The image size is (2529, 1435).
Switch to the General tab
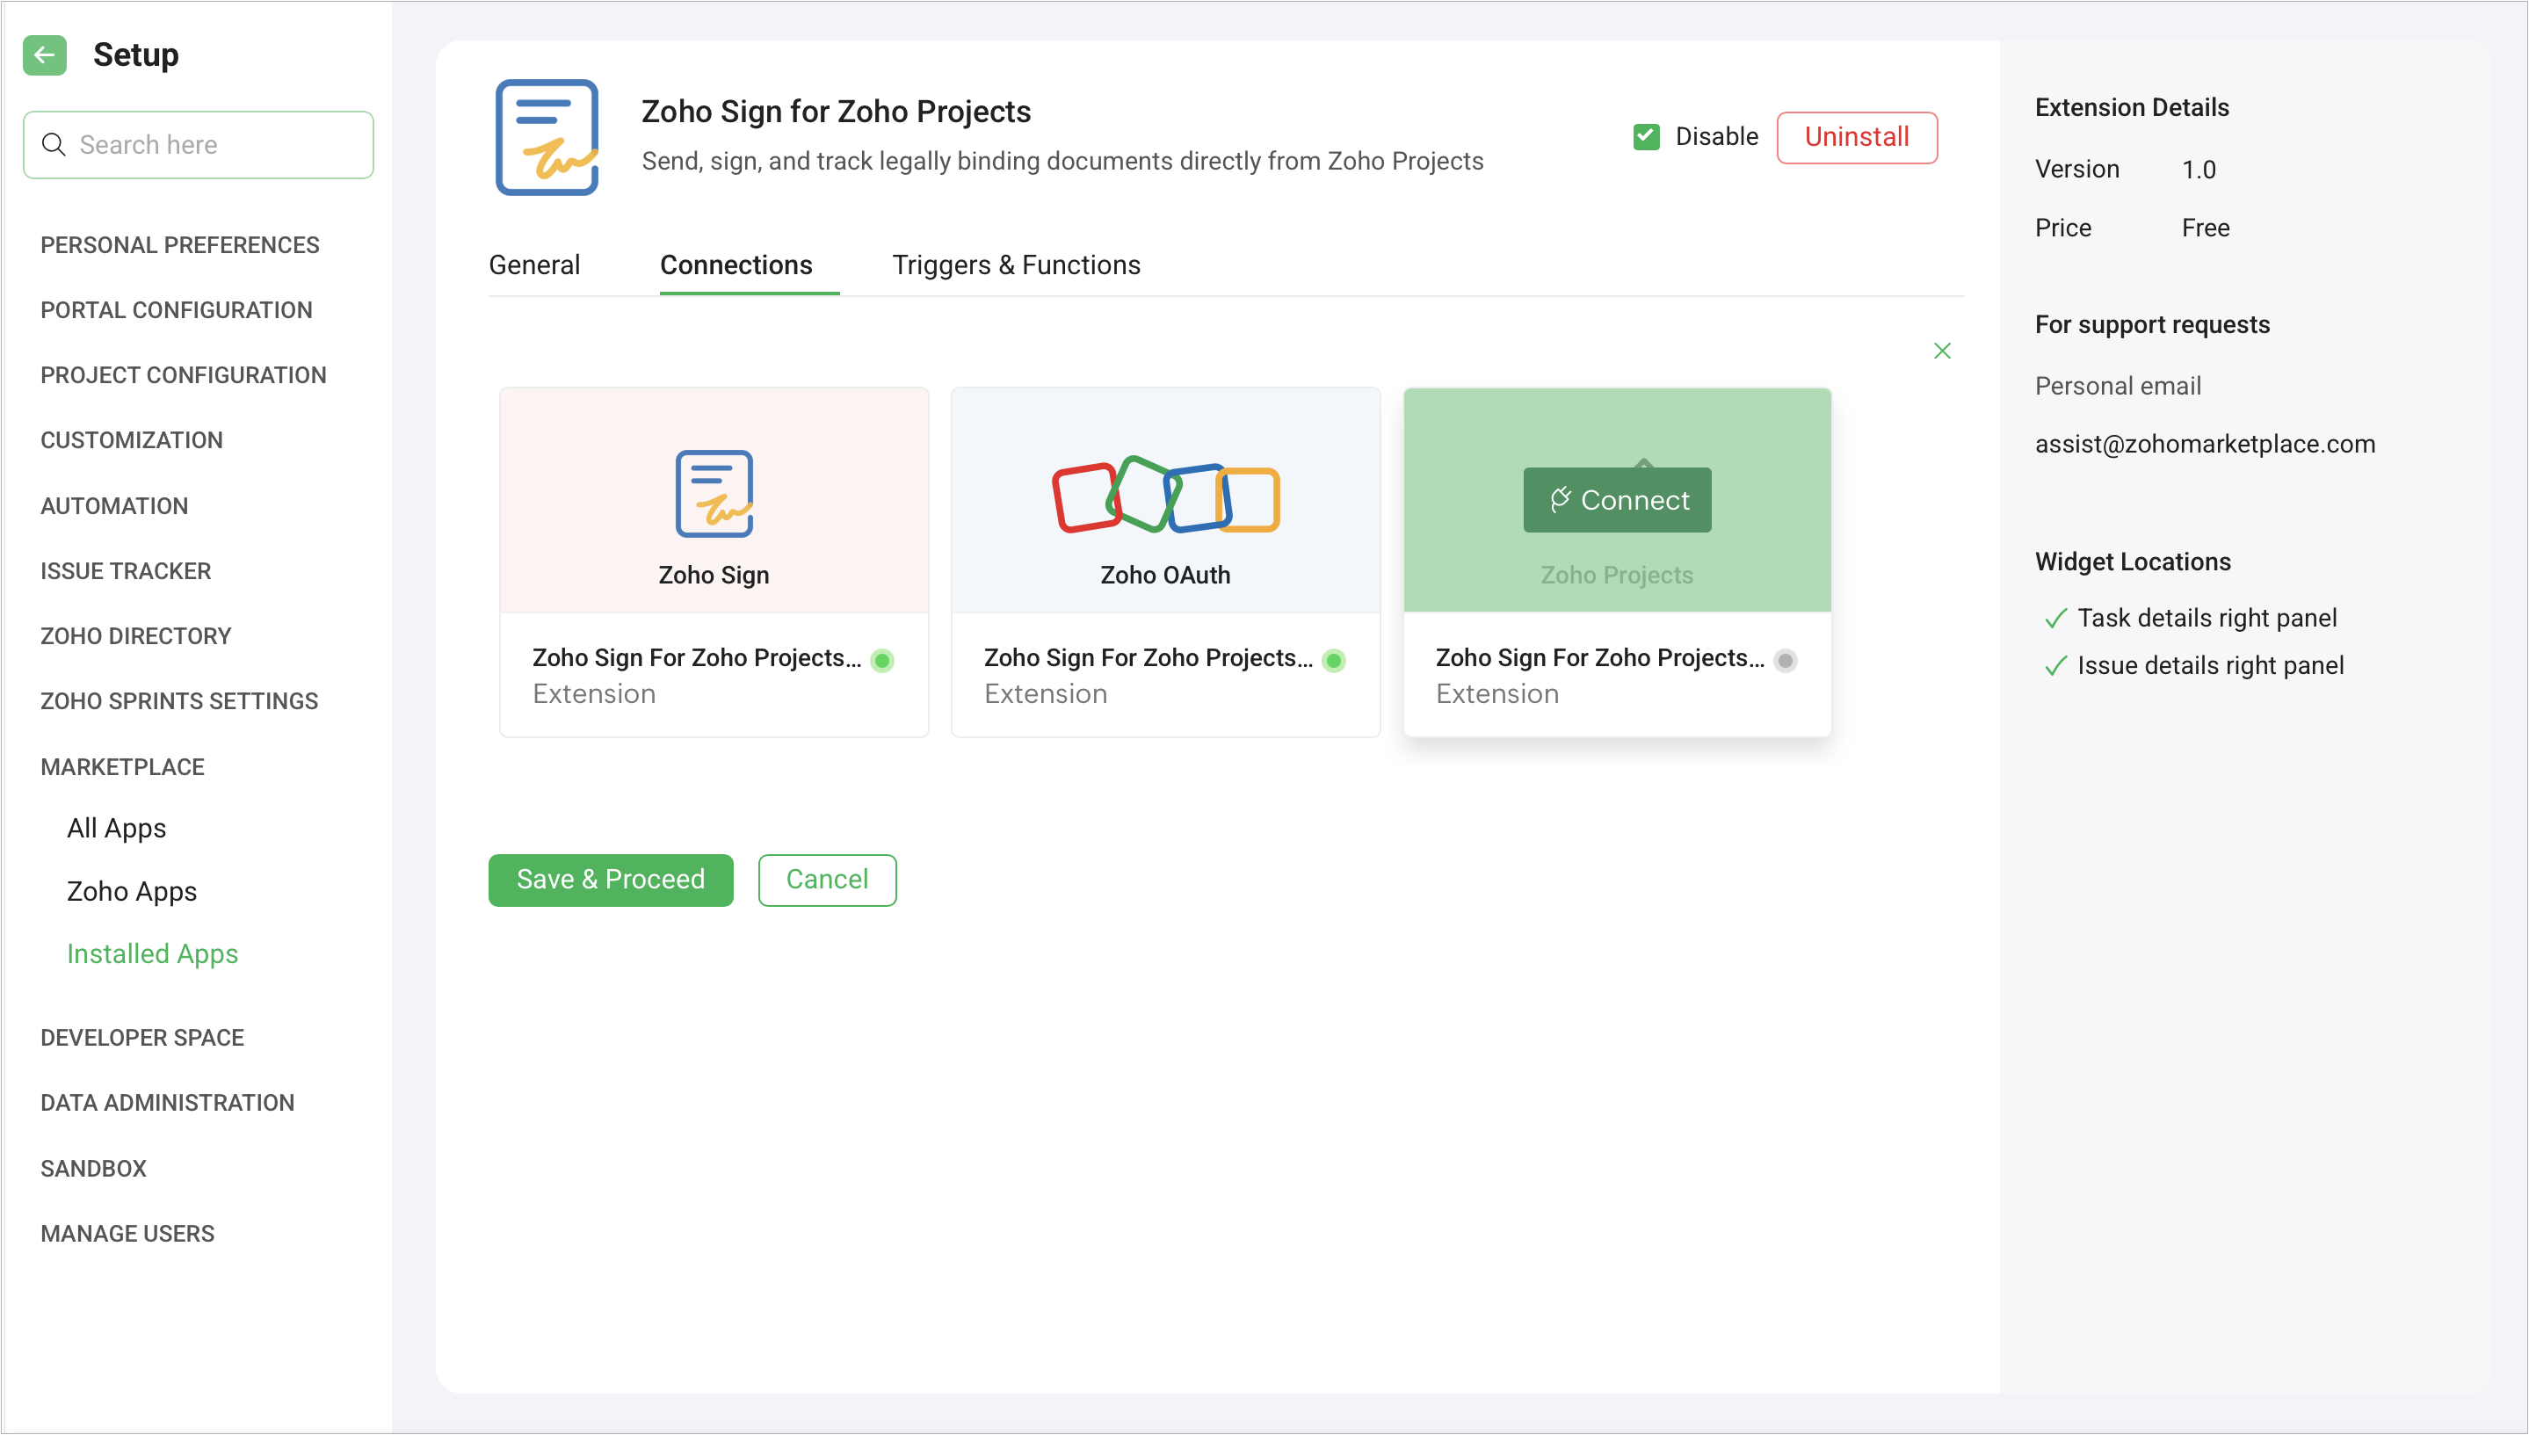point(534,265)
